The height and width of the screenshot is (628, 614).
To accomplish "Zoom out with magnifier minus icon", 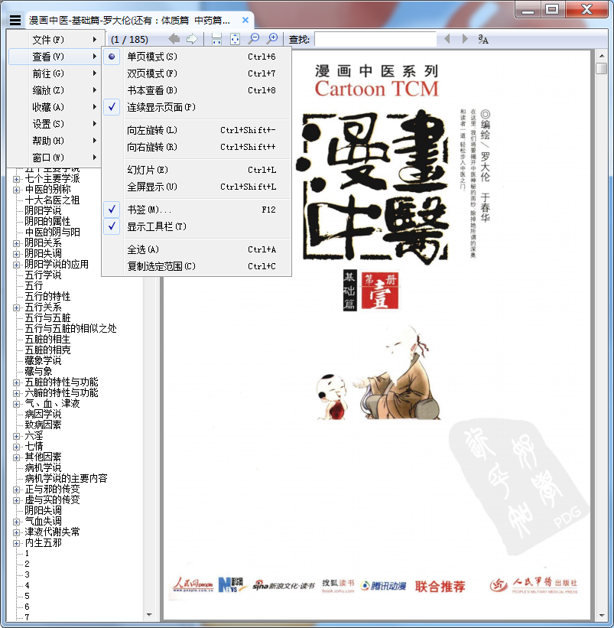I will (254, 39).
